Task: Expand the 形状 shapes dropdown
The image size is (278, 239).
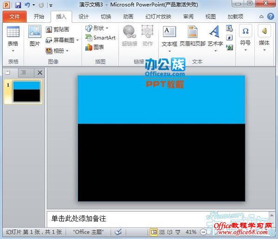Action: click(97, 28)
